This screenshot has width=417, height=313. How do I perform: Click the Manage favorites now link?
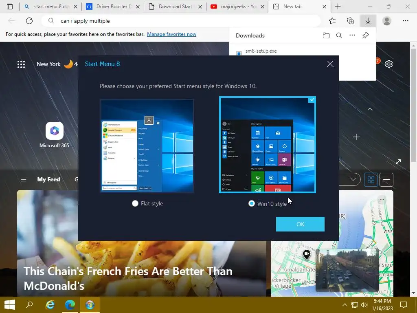pos(171,34)
